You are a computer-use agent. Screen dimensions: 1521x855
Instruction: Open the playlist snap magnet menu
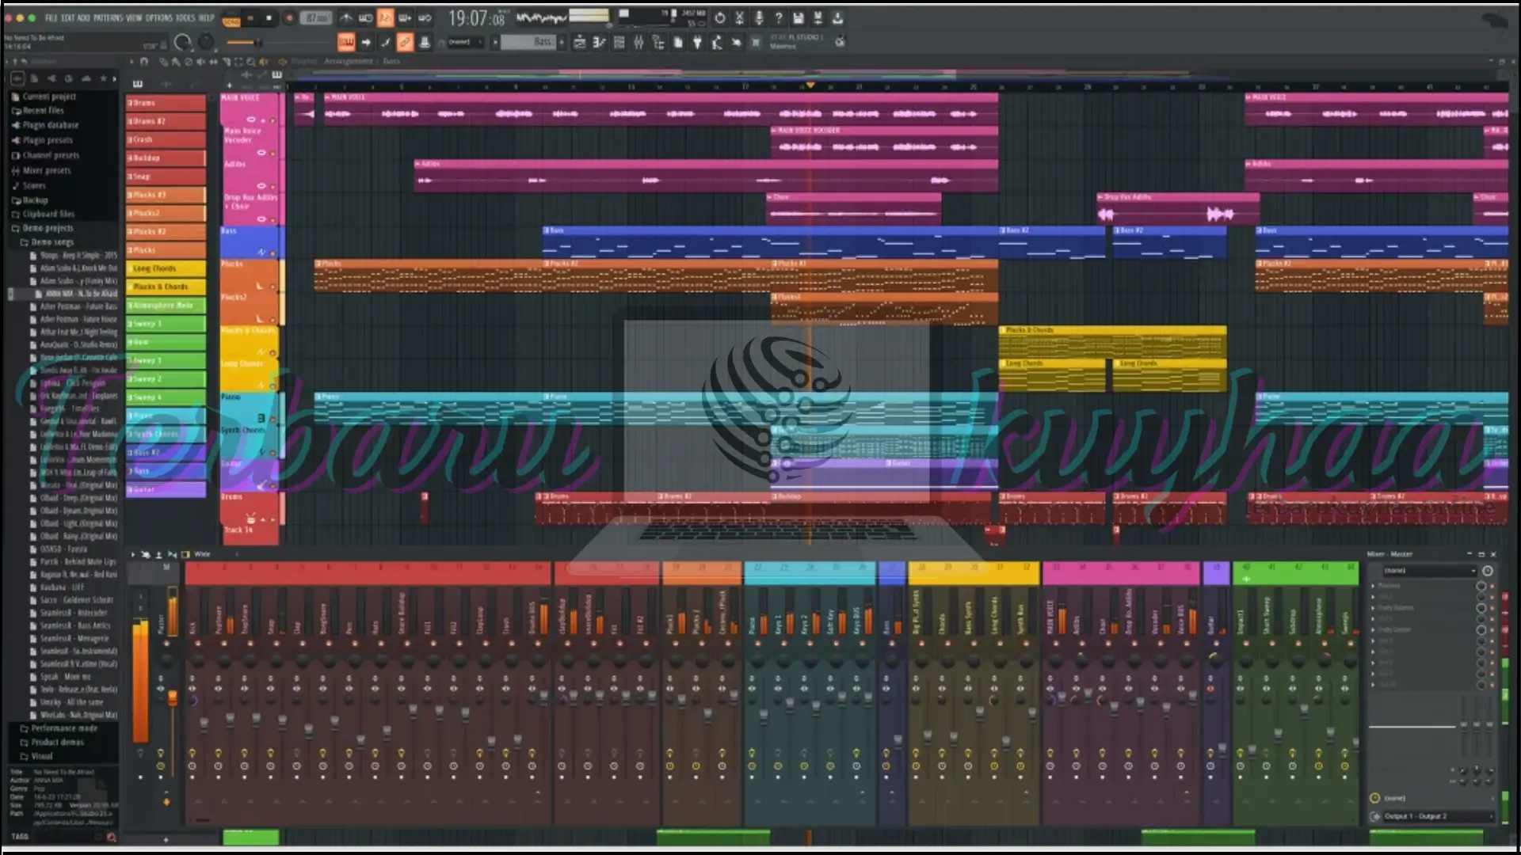pos(144,61)
